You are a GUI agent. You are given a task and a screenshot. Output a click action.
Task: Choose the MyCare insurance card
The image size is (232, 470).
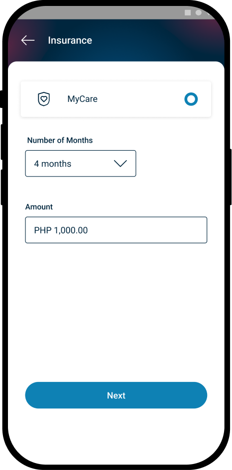pyautogui.click(x=116, y=99)
